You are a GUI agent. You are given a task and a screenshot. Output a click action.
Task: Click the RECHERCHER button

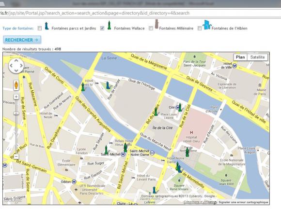coord(22,40)
